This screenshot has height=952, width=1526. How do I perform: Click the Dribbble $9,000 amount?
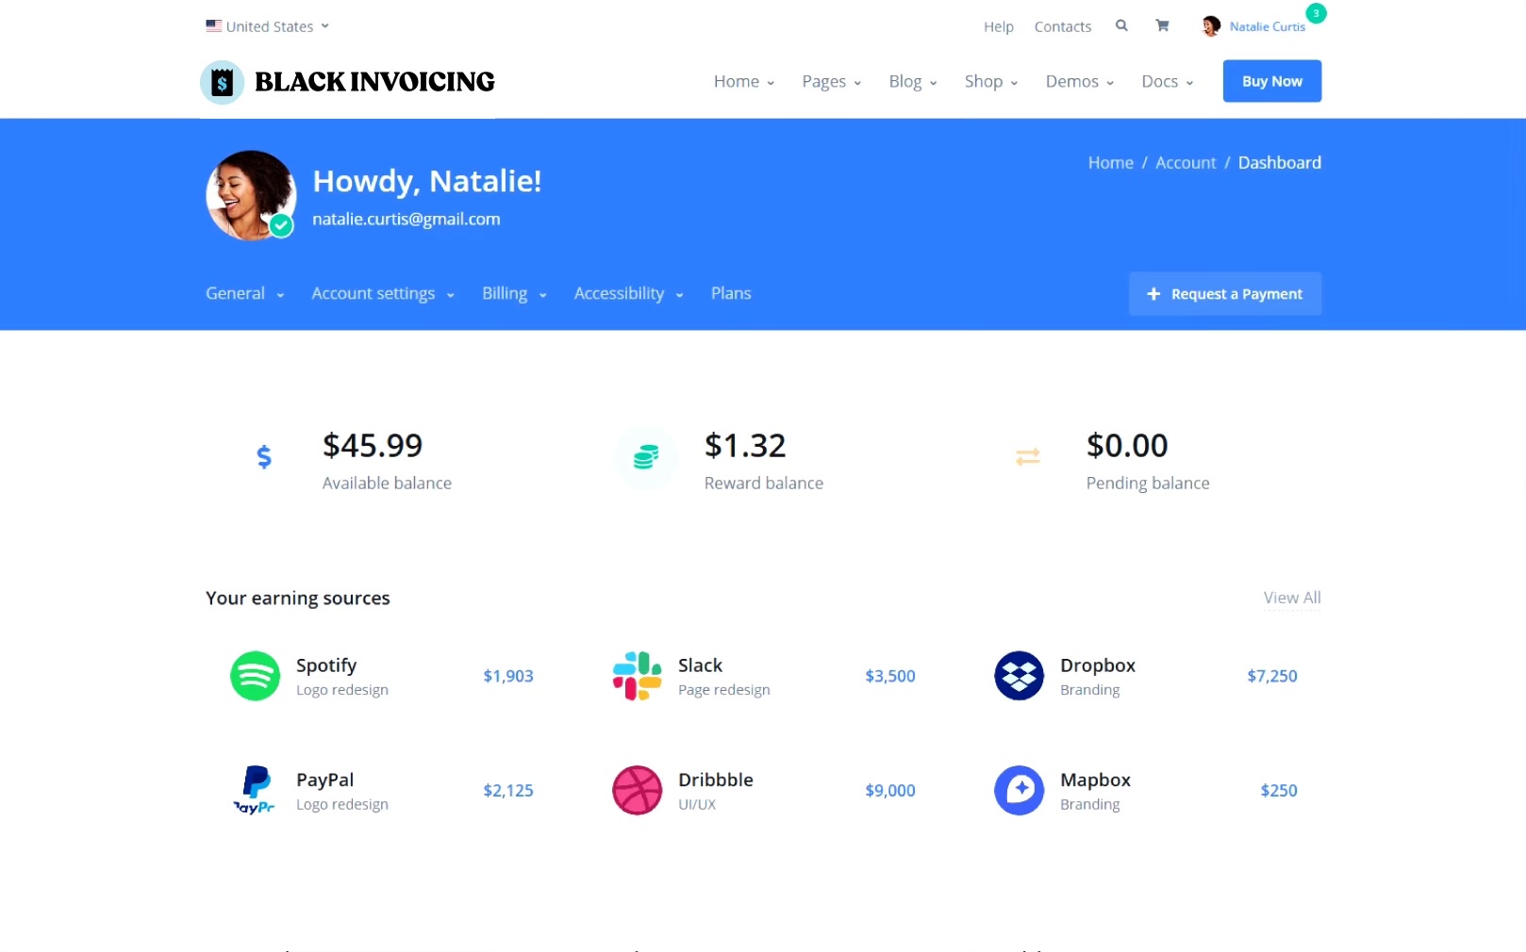pos(890,791)
